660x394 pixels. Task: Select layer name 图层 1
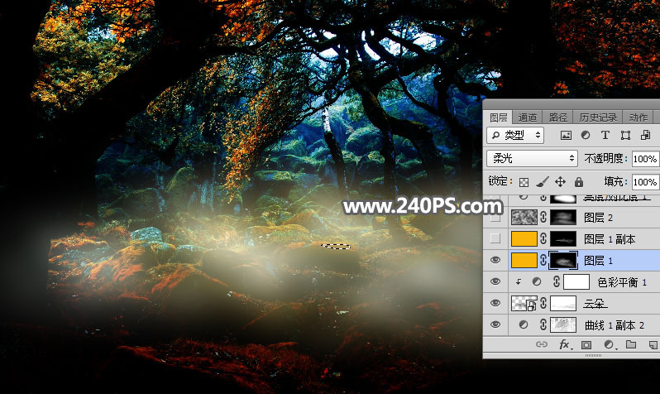click(598, 261)
